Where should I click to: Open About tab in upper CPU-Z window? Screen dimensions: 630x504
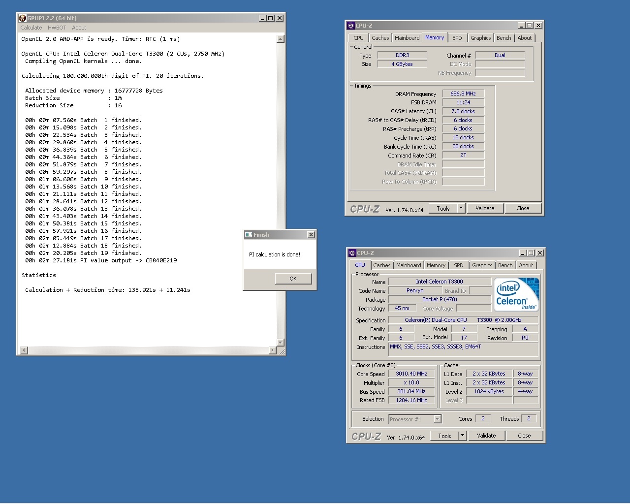524,38
